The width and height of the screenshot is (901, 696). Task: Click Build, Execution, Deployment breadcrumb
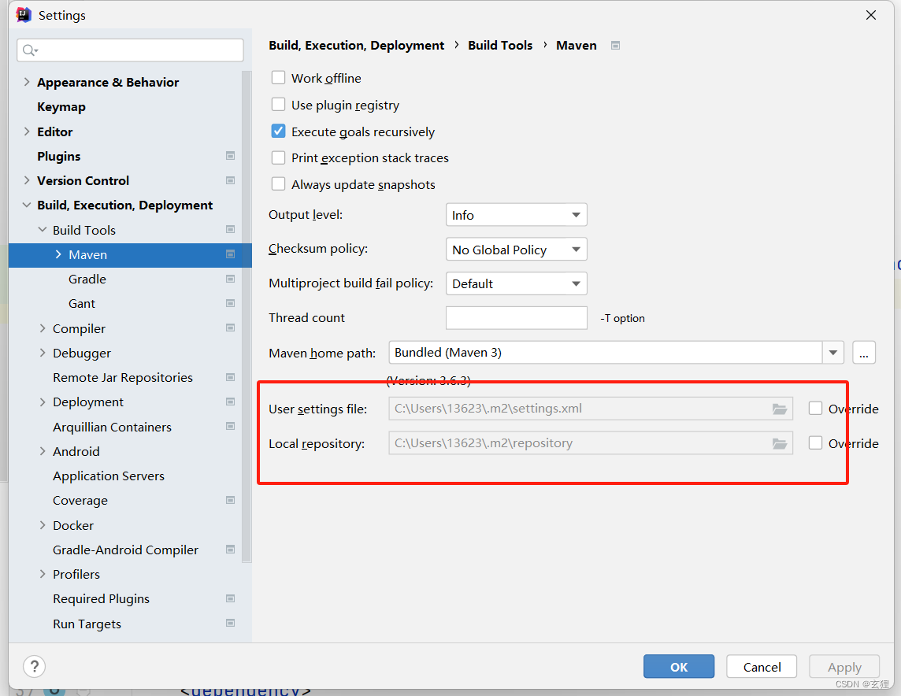pos(356,46)
